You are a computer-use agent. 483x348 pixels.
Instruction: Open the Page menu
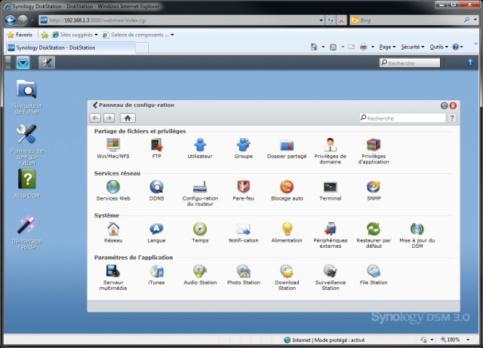[x=387, y=47]
